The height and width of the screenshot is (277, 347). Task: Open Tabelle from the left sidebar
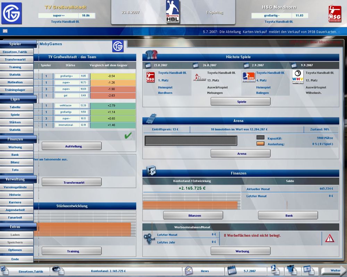[x=15, y=107]
